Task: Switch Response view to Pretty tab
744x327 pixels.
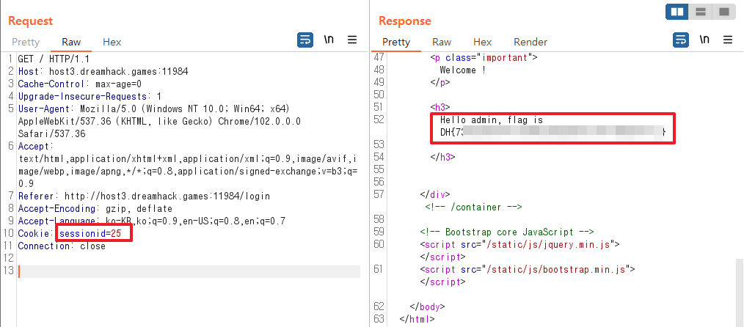Action: click(x=396, y=43)
